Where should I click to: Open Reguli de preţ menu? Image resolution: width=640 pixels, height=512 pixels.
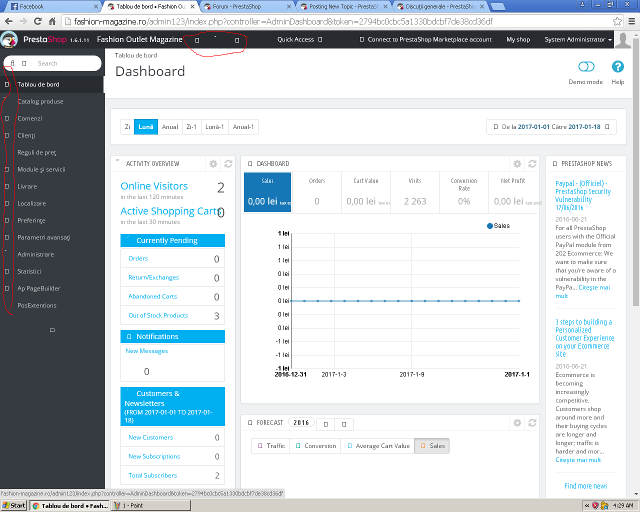37,152
